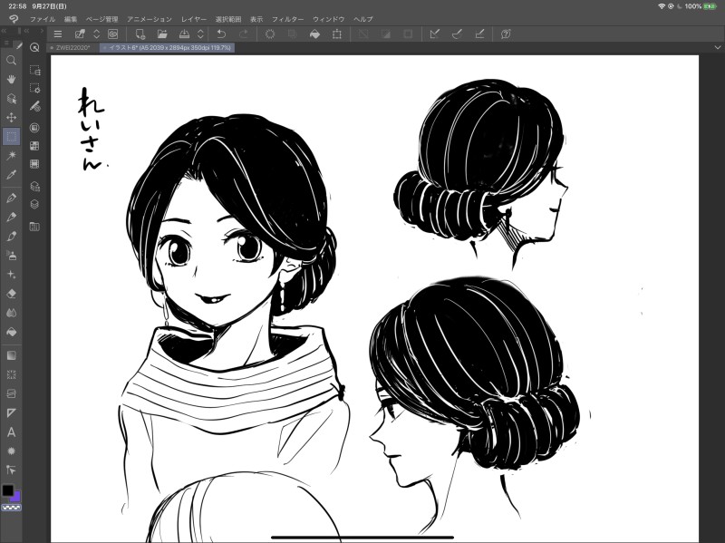Select the Fill bucket tool

pos(11,332)
